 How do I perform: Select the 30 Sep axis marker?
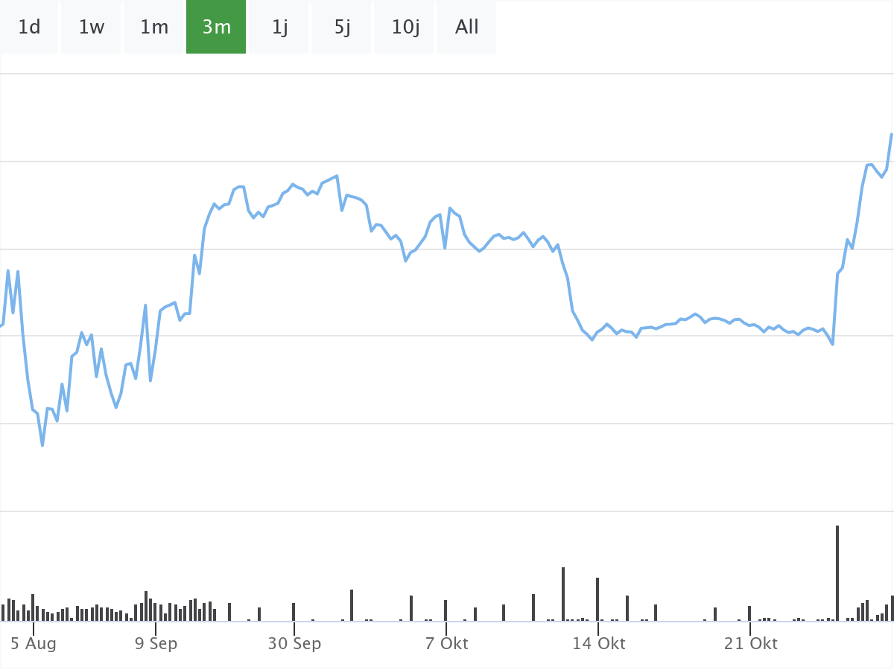pyautogui.click(x=294, y=643)
